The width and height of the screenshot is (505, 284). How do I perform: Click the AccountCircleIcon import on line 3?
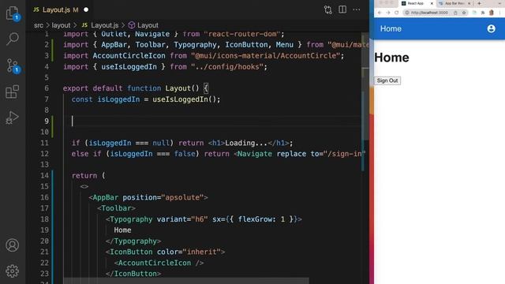point(129,56)
